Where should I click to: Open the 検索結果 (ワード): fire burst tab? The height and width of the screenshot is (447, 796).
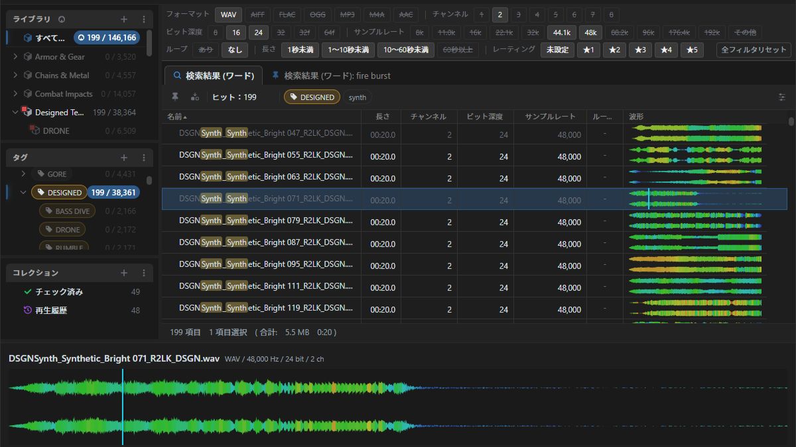331,75
